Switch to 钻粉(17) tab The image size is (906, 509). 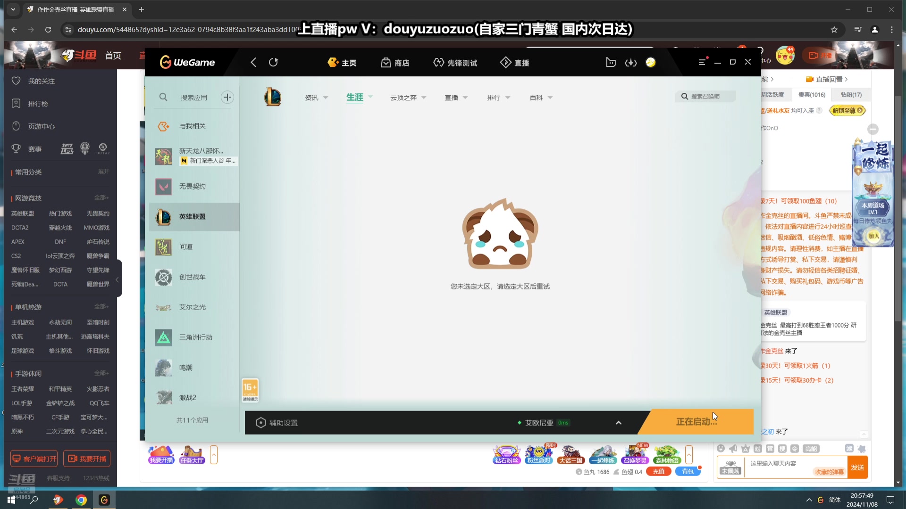coord(851,95)
